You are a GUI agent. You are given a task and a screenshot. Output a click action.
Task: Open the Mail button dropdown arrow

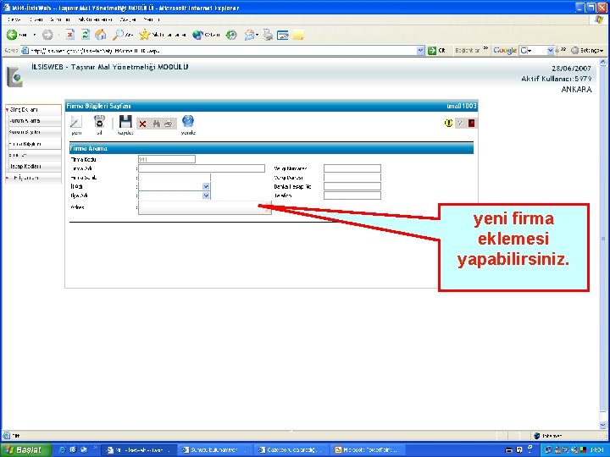click(x=258, y=35)
